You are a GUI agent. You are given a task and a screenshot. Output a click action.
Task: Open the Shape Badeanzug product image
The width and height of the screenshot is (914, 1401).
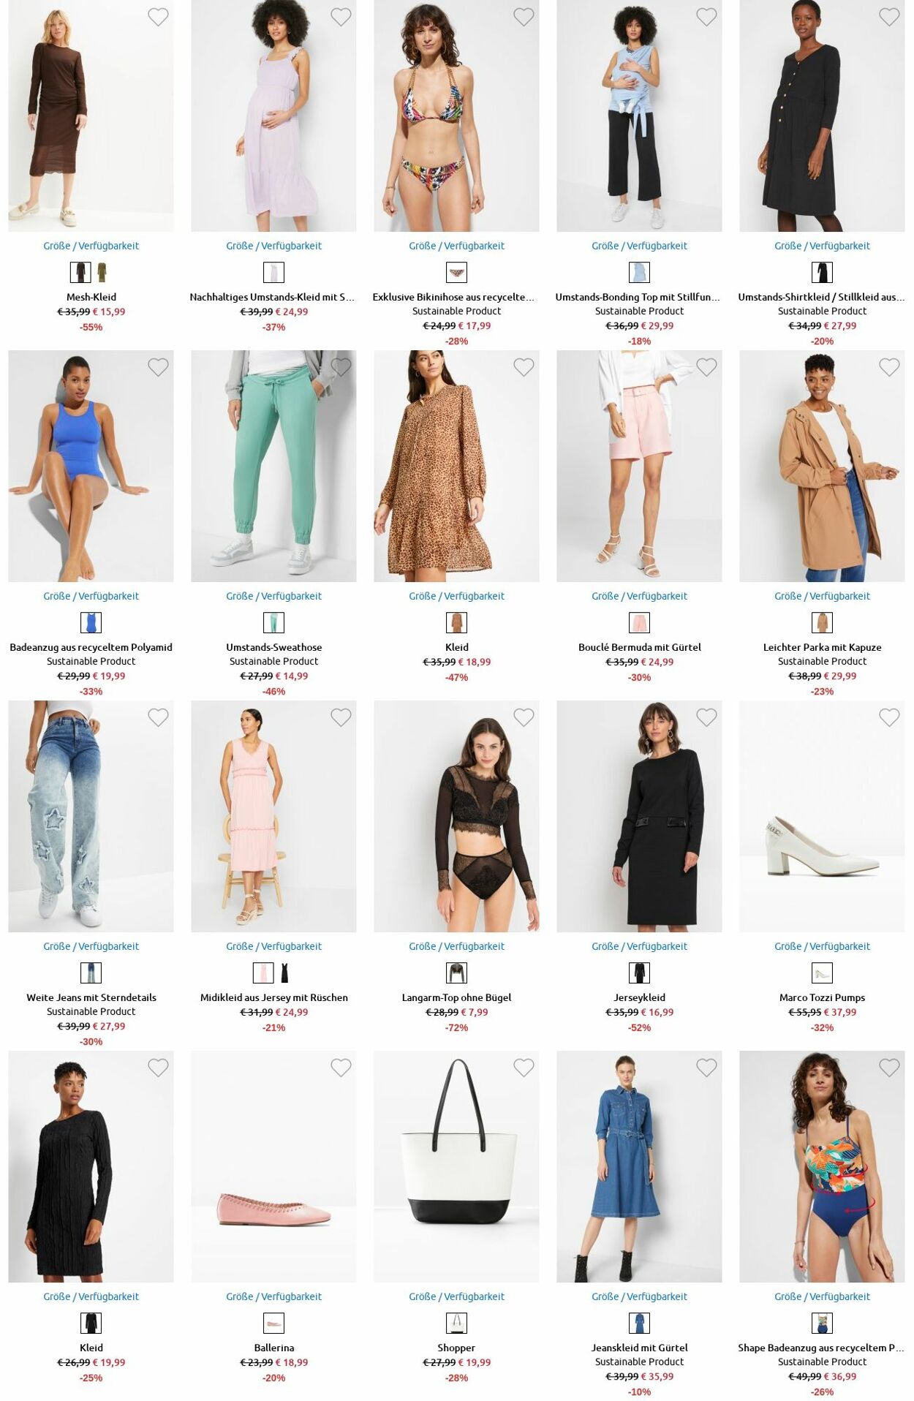point(822,1166)
